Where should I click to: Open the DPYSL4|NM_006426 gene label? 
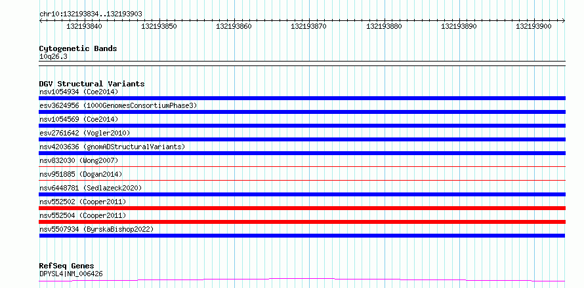pos(71,274)
